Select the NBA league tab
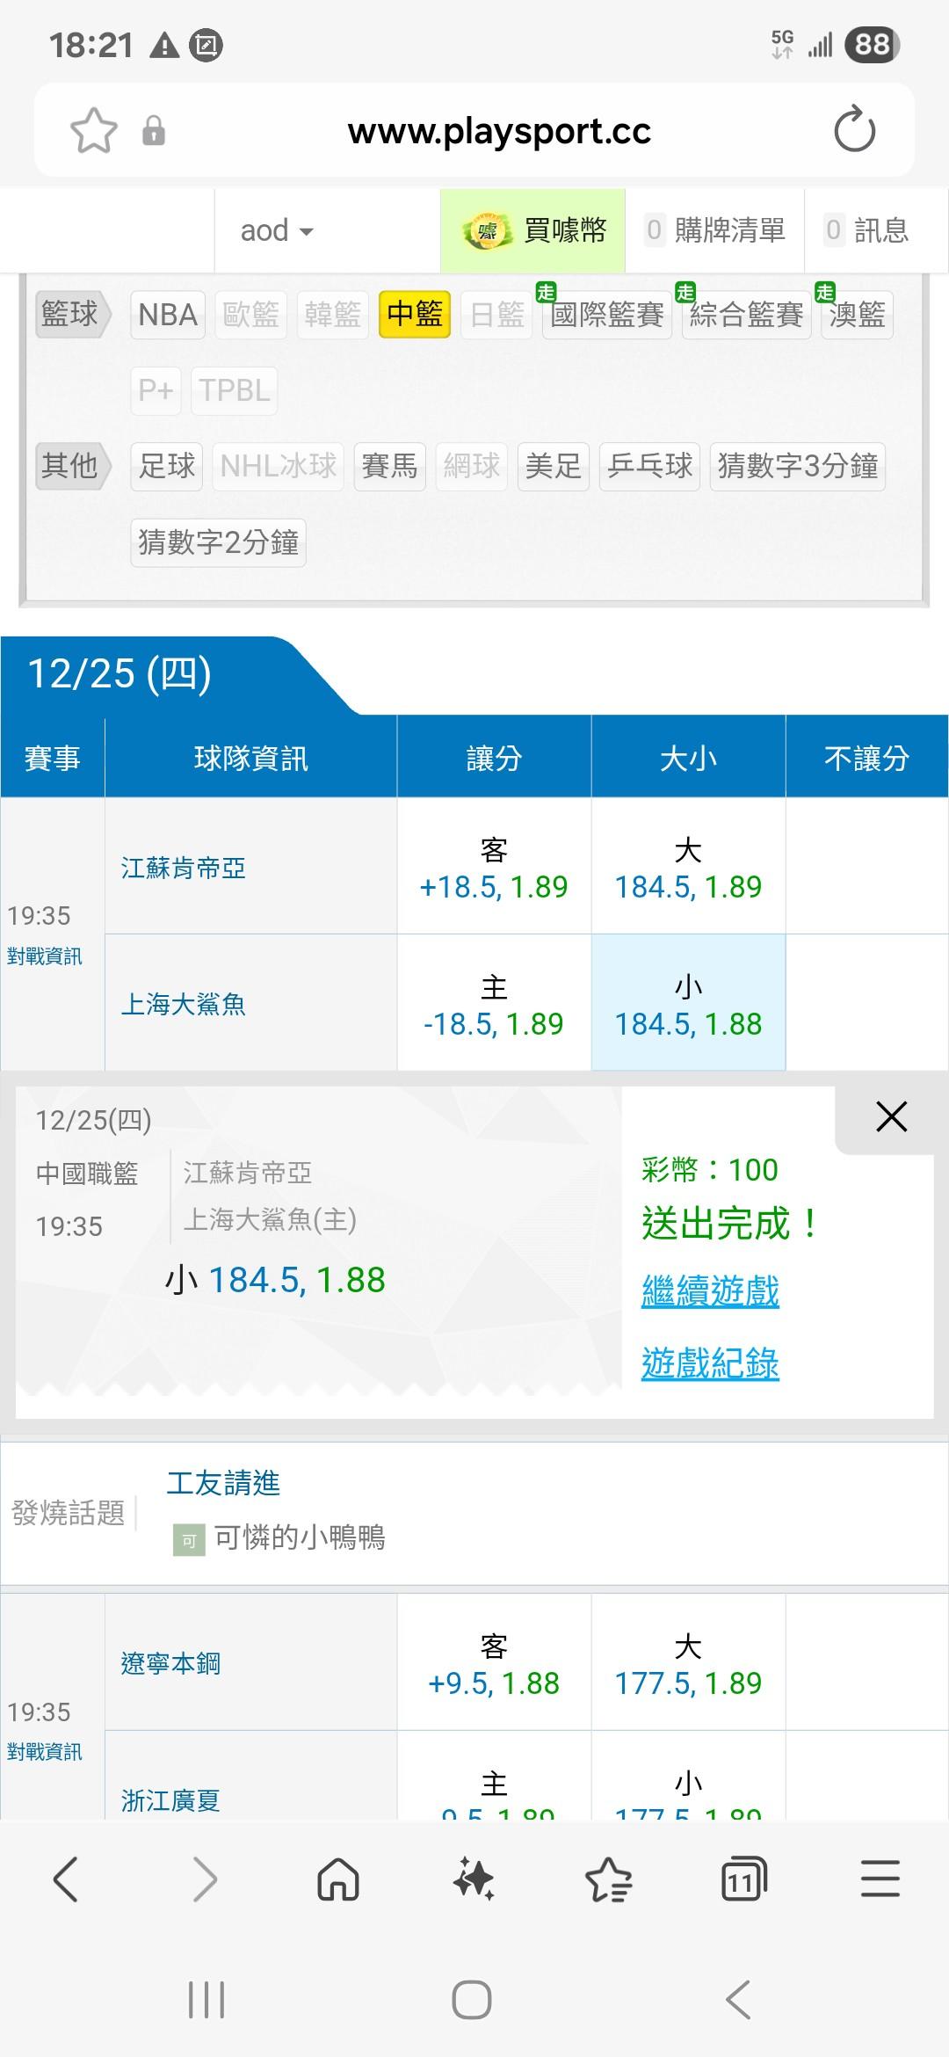Screen dimensions: 949x2057 pyautogui.click(x=168, y=315)
